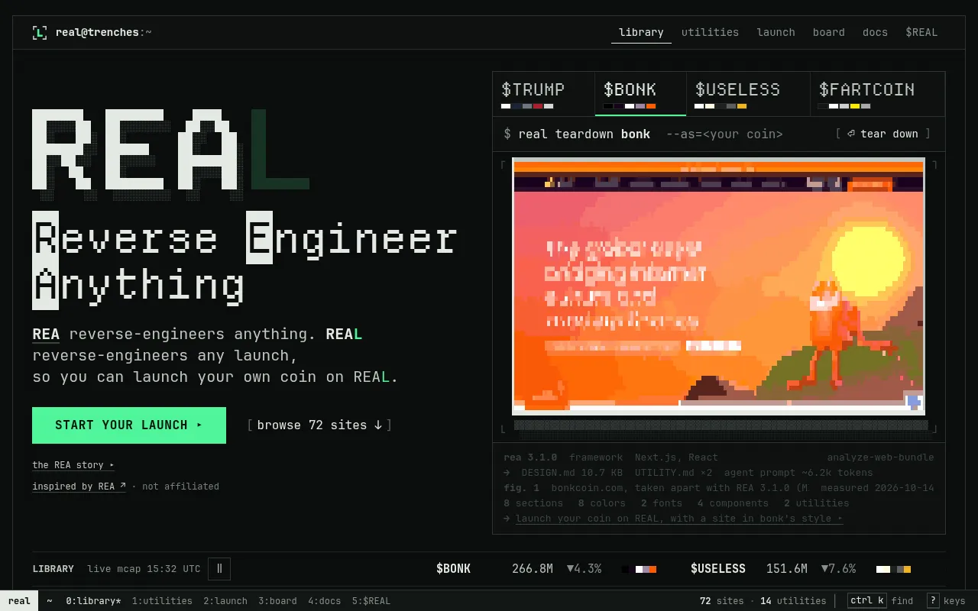Click the $TRUMP tab color palette strip
The image size is (978, 611).
(x=527, y=106)
